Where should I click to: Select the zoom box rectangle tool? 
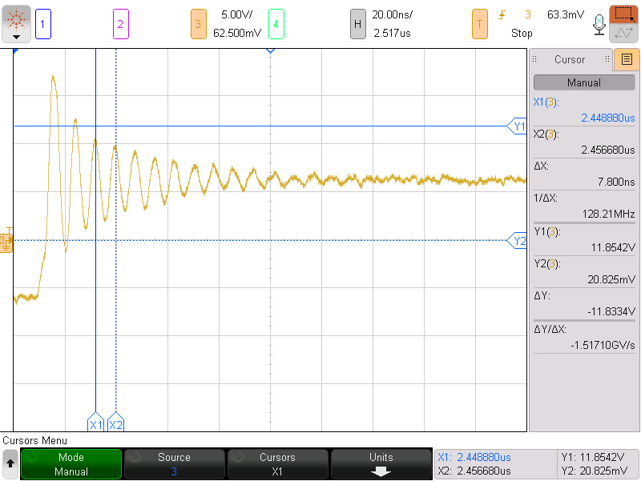[x=623, y=14]
